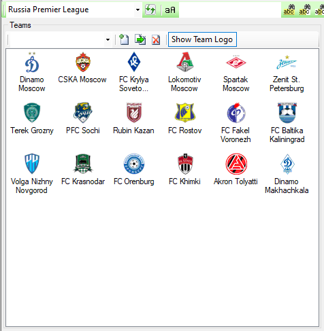Select the PFC Sochi badge
This screenshot has height=331, width=324.
pyautogui.click(x=83, y=113)
